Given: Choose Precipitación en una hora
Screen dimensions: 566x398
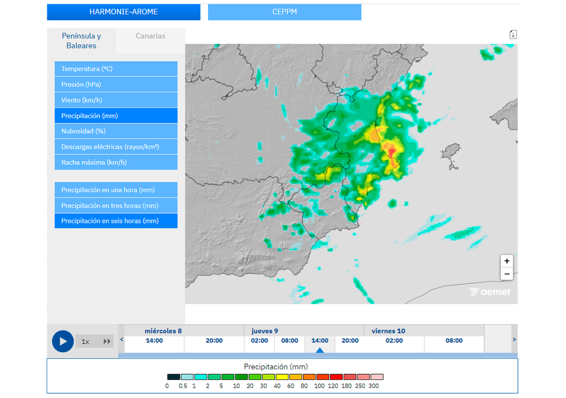Looking at the screenshot, I should click(x=116, y=190).
